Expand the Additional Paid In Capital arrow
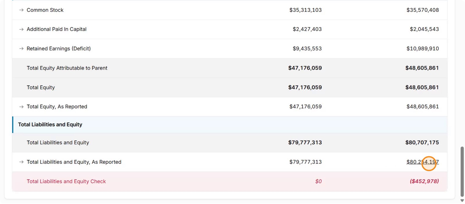The height and width of the screenshot is (204, 465). coord(21,29)
